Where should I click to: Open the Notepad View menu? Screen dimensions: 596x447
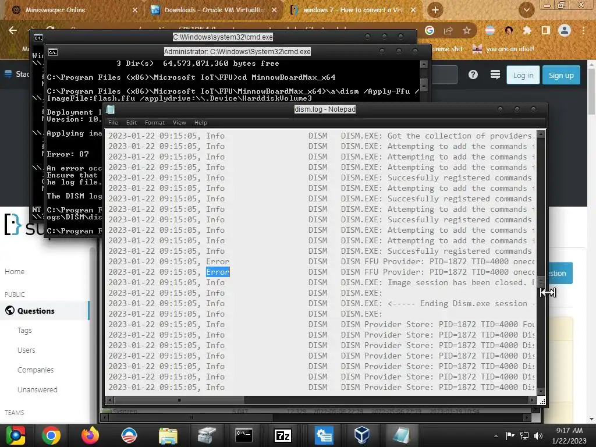179,122
